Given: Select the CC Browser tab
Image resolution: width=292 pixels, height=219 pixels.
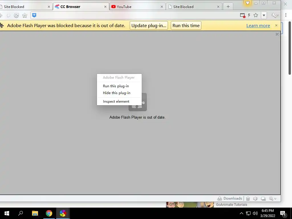Looking at the screenshot, I should [x=81, y=7].
